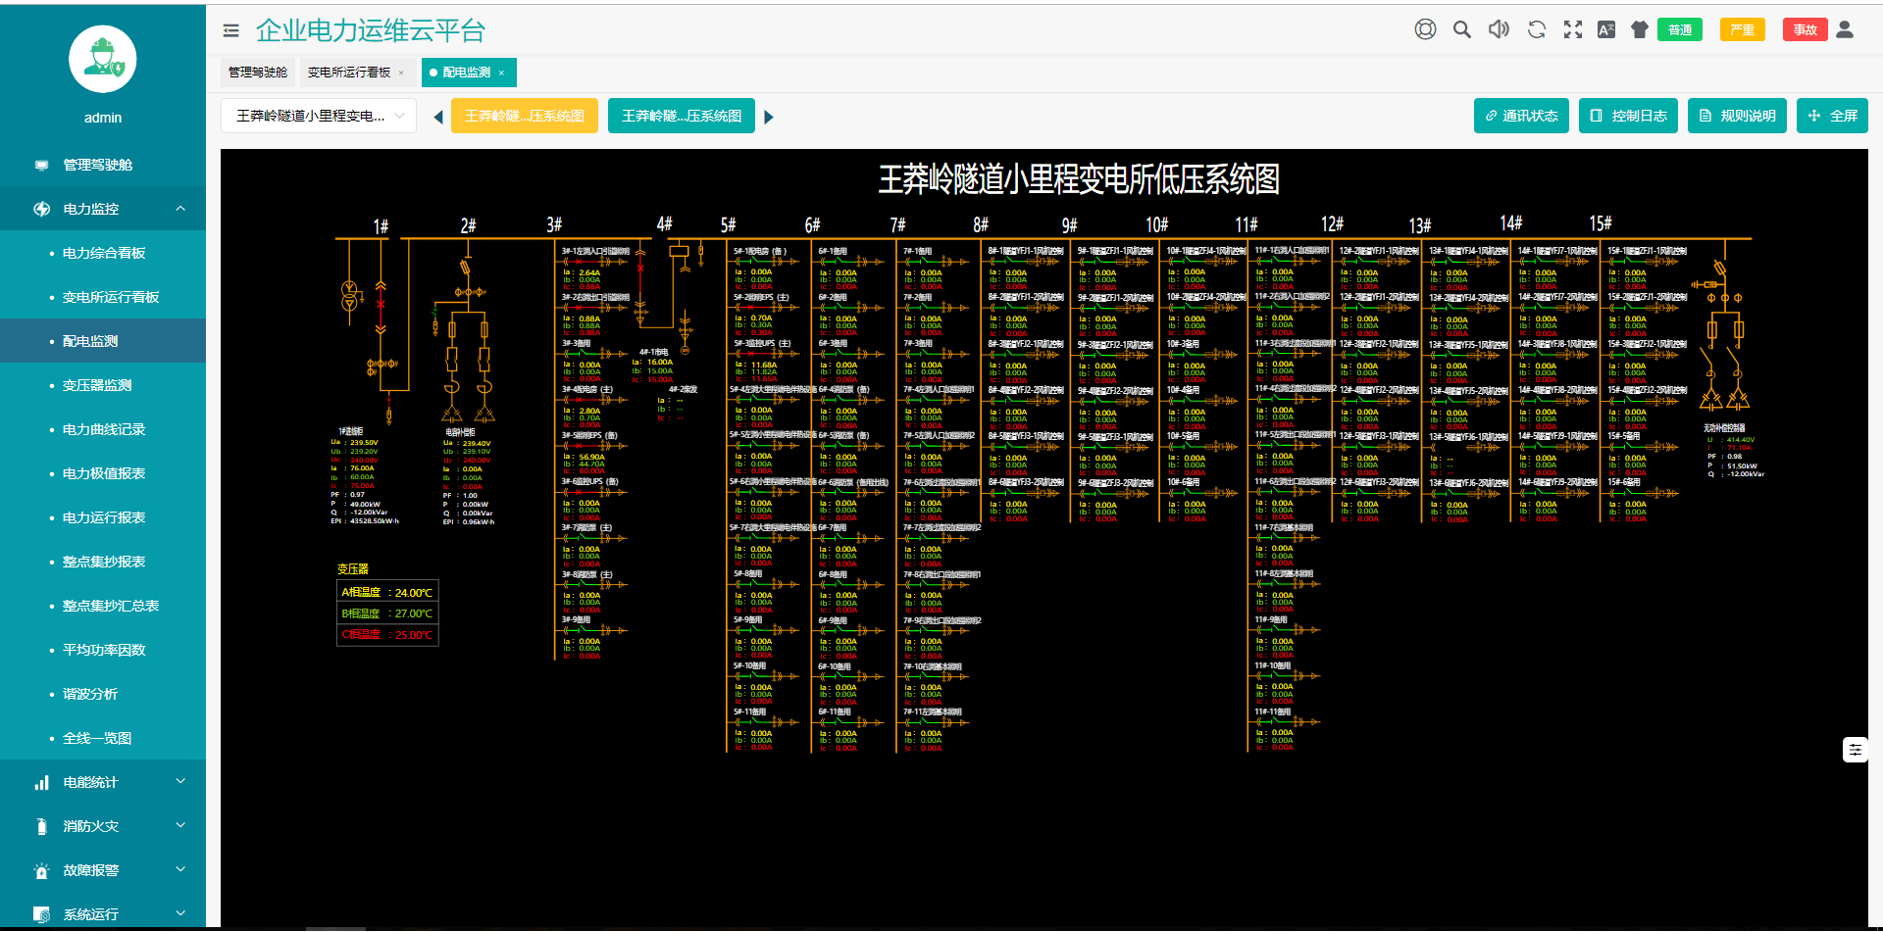The image size is (1883, 932).
Task: Click the refresh icon in header
Action: [1537, 29]
